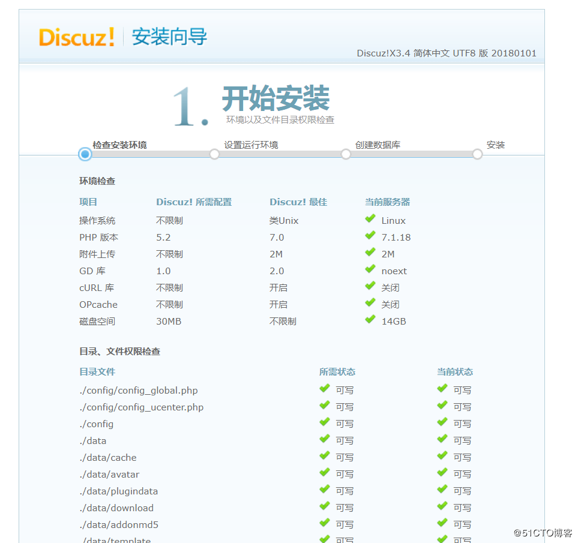Click the final 安装 step circle
The image size is (578, 543).
477,154
